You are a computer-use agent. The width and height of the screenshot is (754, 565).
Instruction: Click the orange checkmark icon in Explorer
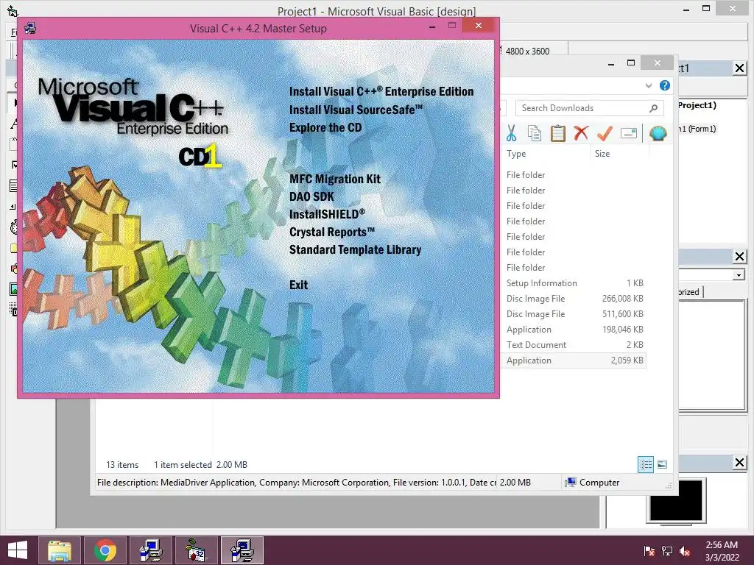click(605, 133)
